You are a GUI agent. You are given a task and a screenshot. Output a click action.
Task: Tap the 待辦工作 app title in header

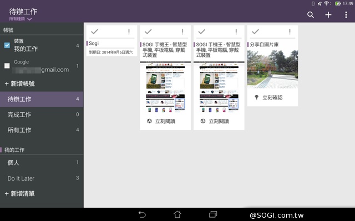coord(23,12)
